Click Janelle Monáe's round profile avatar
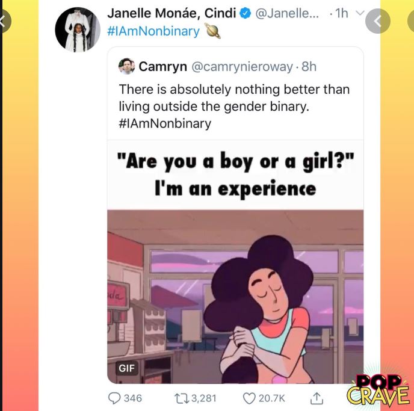Viewport: 414px width, 411px height. [78, 29]
